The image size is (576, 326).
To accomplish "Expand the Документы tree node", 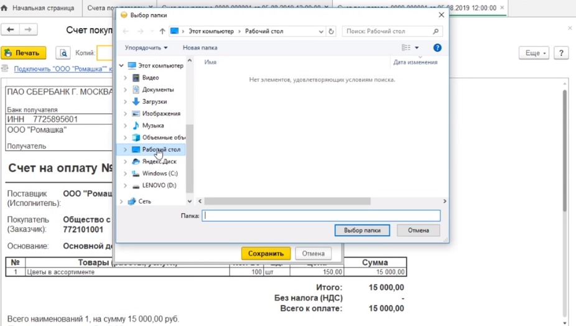I will click(x=125, y=90).
